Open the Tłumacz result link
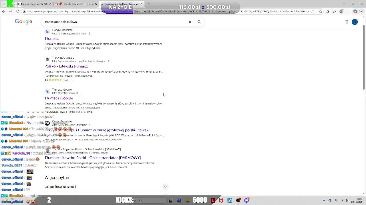The width and height of the screenshot is (366, 205). pyautogui.click(x=52, y=38)
